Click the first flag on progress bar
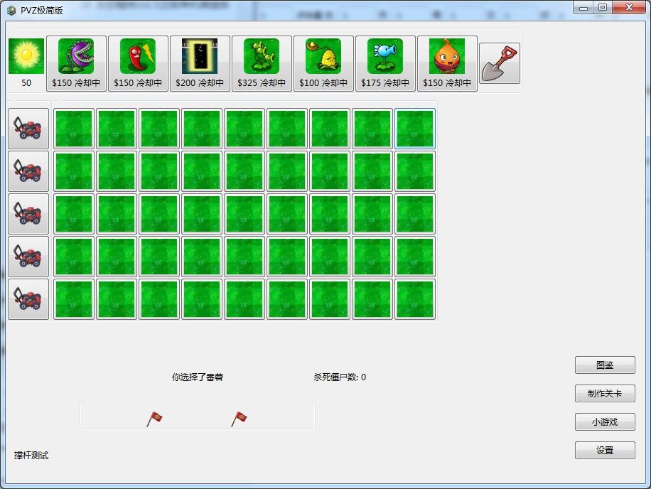The width and height of the screenshot is (651, 489). click(154, 419)
